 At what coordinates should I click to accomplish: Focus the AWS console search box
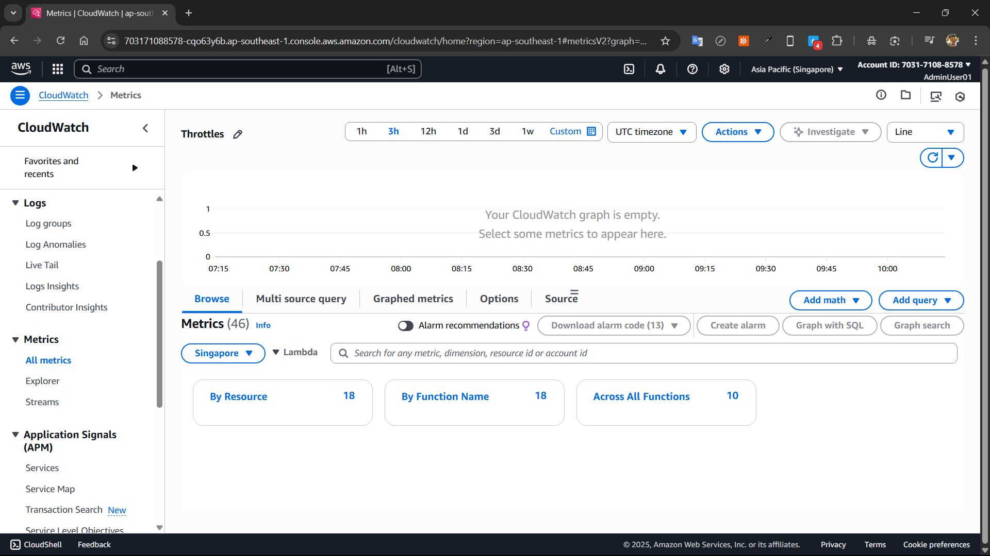point(248,69)
